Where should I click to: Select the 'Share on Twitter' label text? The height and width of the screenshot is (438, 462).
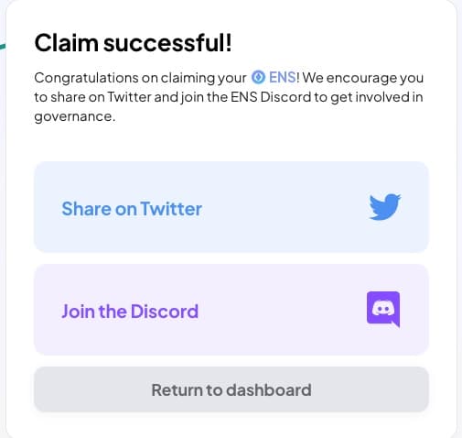tap(132, 209)
